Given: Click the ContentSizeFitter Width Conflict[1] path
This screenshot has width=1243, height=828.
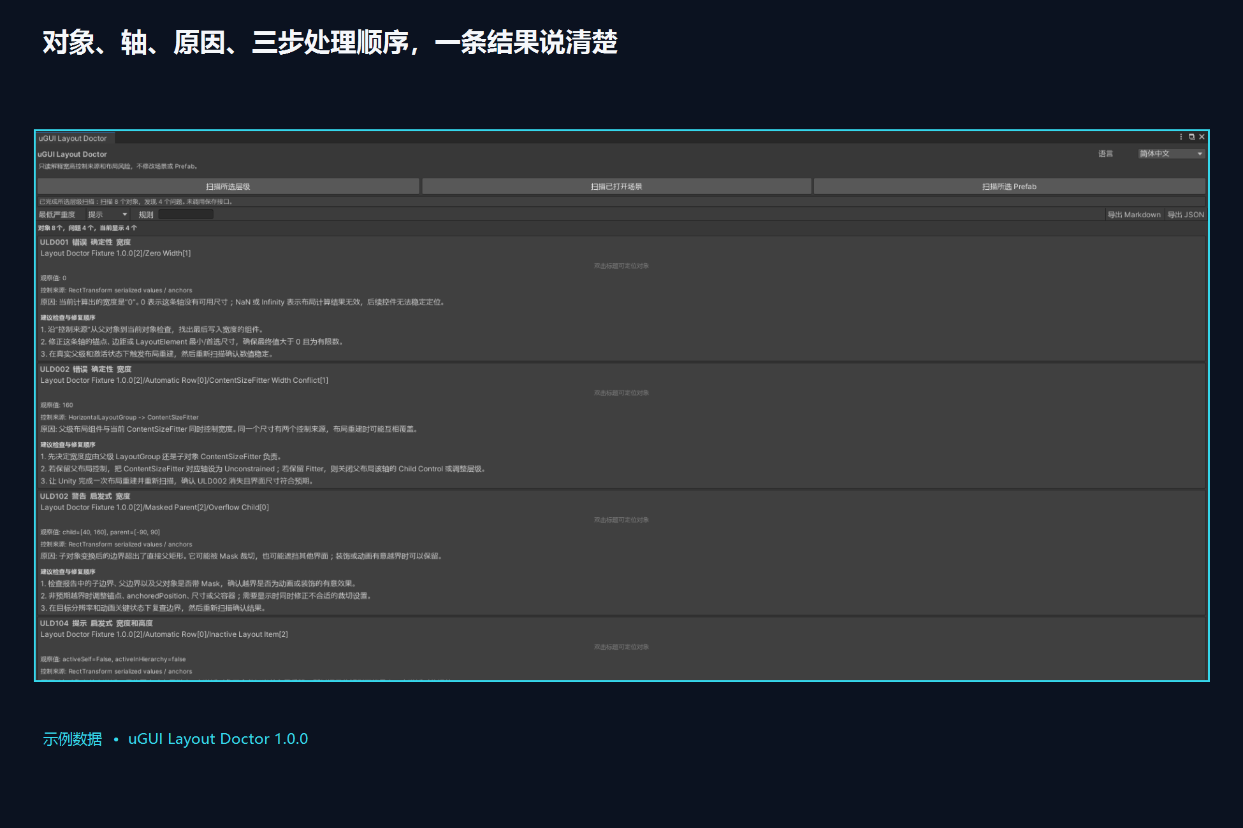Looking at the screenshot, I should click(184, 380).
